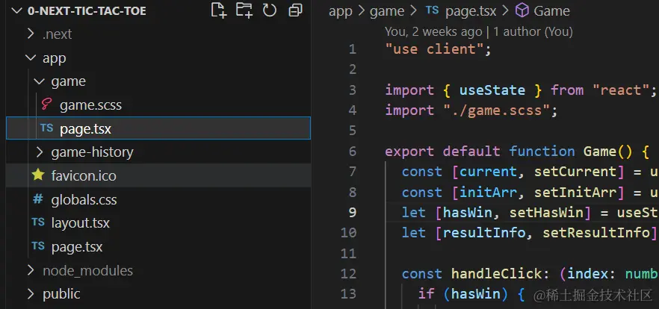Open page.tsx listed below layout.tsx
This screenshot has height=309, width=659.
[77, 246]
